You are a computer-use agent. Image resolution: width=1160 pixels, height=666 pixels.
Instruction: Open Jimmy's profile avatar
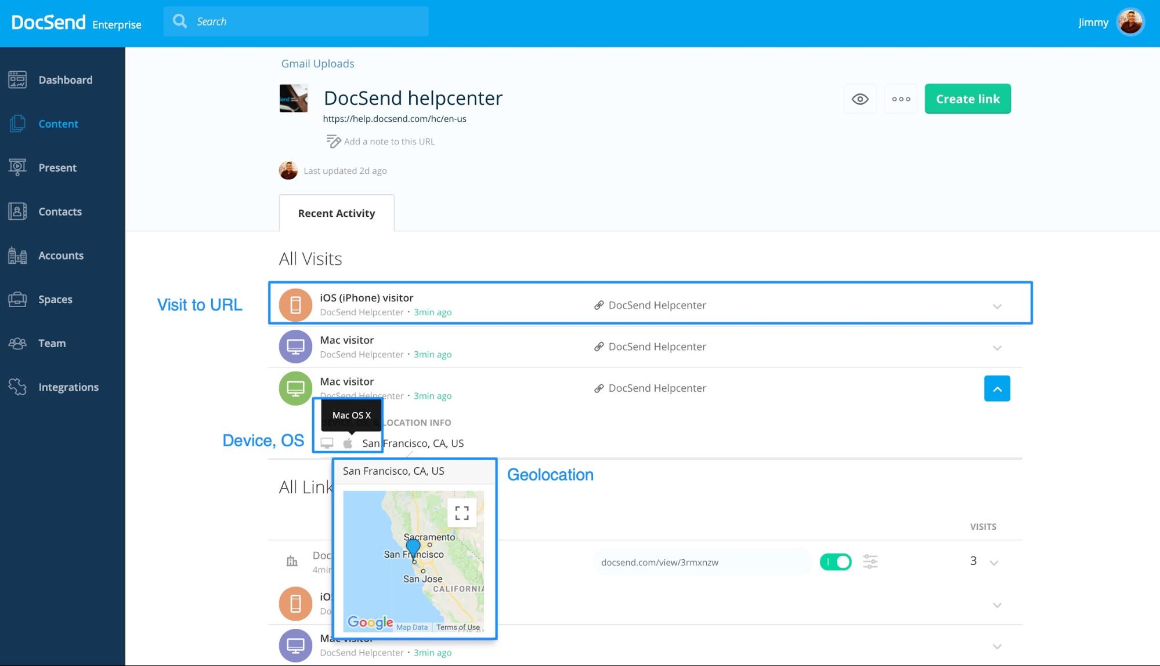coord(1130,22)
